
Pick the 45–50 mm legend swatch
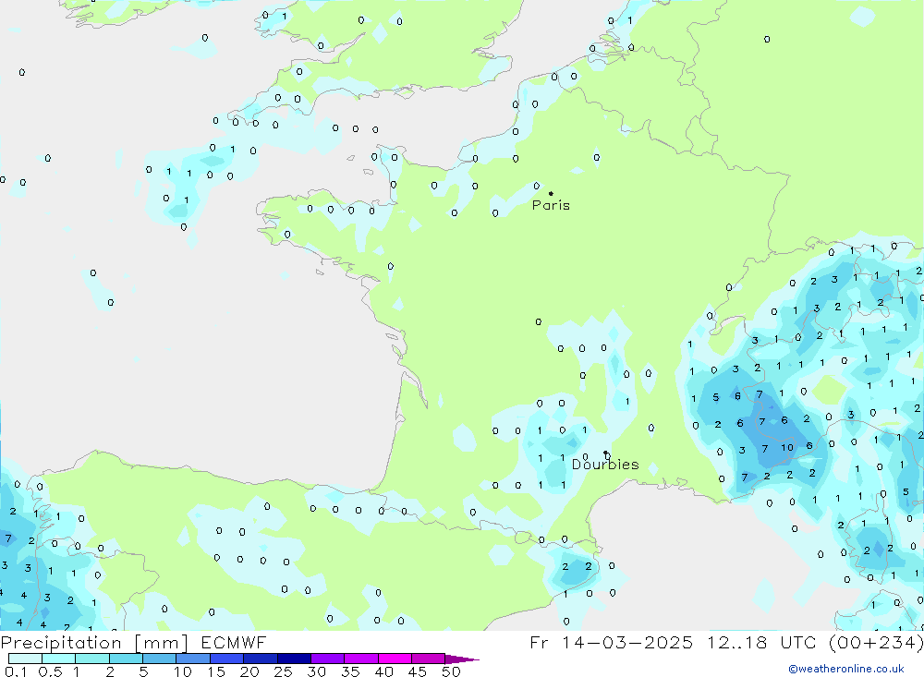[x=429, y=659]
